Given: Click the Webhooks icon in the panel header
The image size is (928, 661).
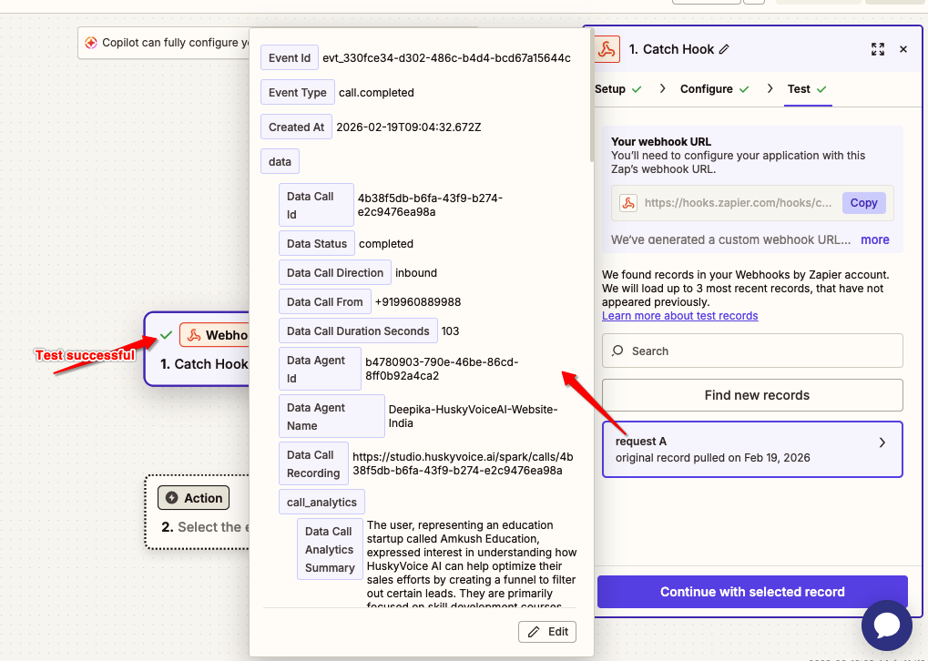Looking at the screenshot, I should (x=607, y=49).
